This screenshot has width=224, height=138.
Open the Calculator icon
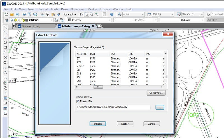pos(104,14)
